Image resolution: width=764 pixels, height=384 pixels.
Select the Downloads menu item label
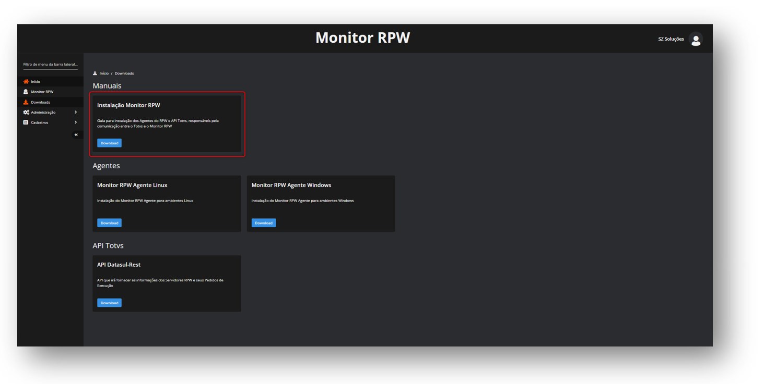pos(41,102)
